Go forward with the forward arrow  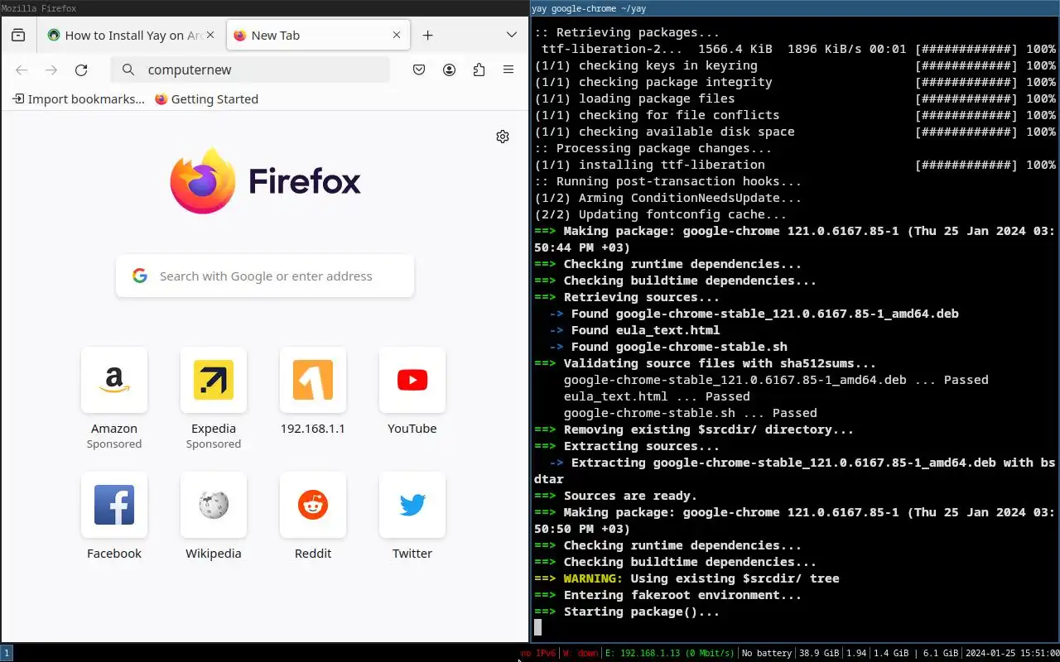click(51, 70)
